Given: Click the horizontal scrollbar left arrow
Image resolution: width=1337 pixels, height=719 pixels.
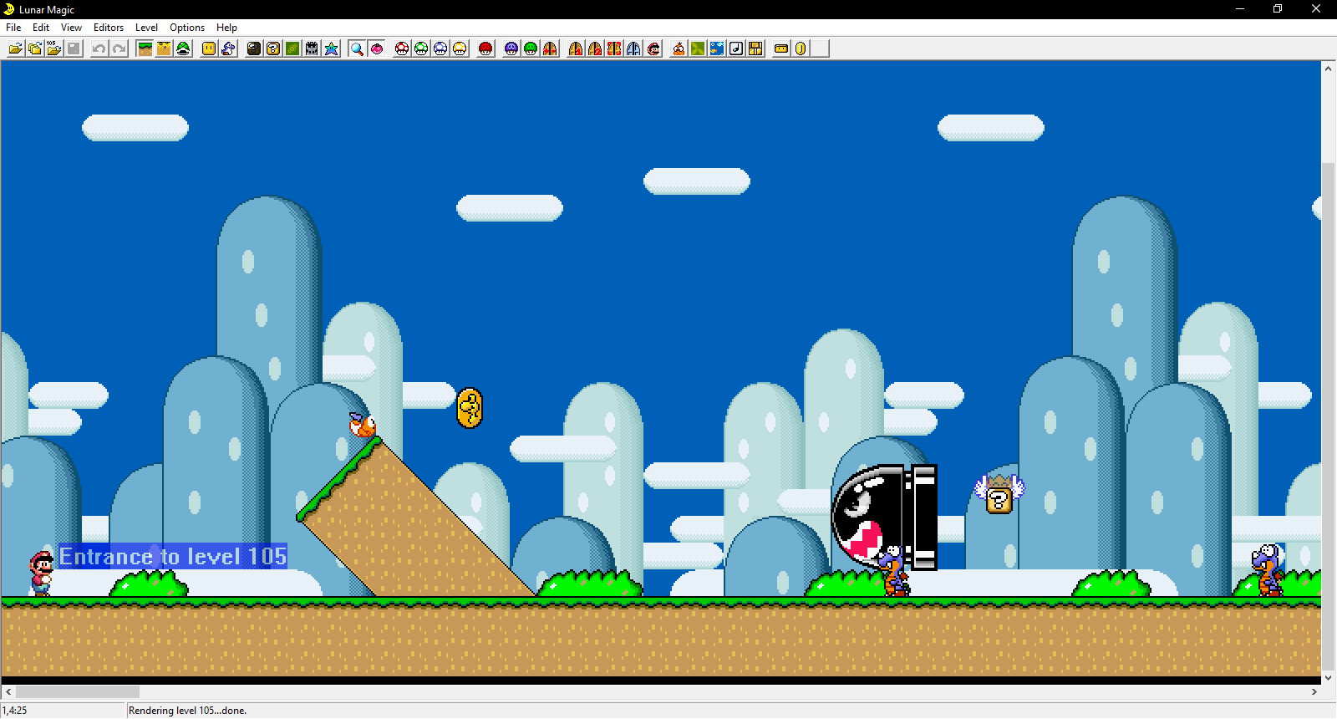Looking at the screenshot, I should click(8, 692).
